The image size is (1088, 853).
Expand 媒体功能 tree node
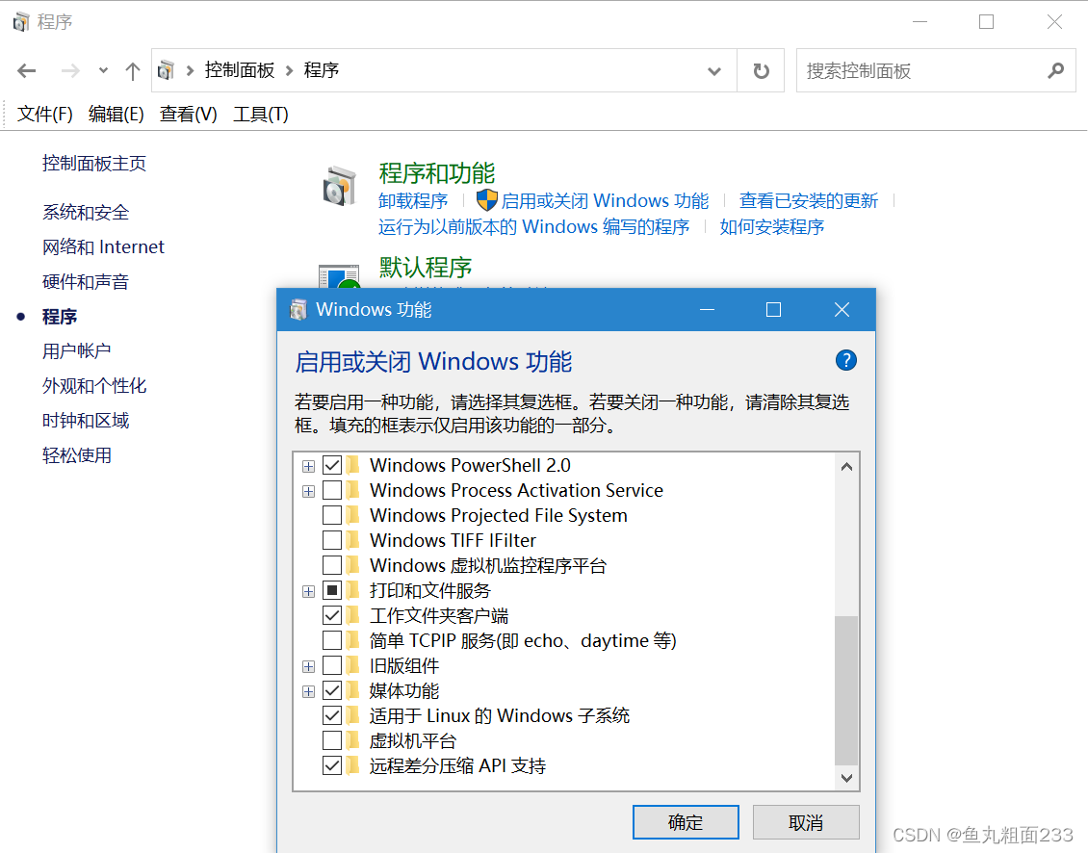pyautogui.click(x=309, y=691)
